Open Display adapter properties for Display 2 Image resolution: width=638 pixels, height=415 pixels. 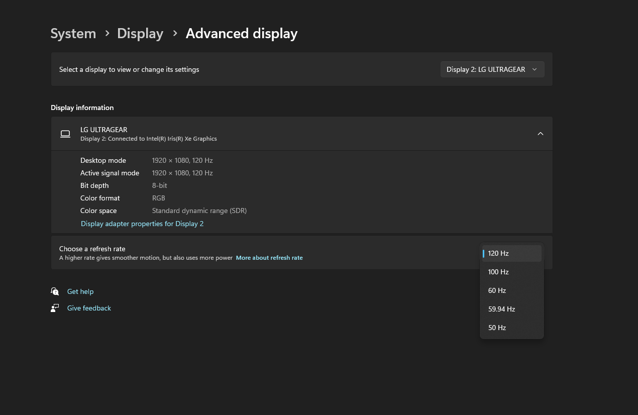tap(142, 224)
